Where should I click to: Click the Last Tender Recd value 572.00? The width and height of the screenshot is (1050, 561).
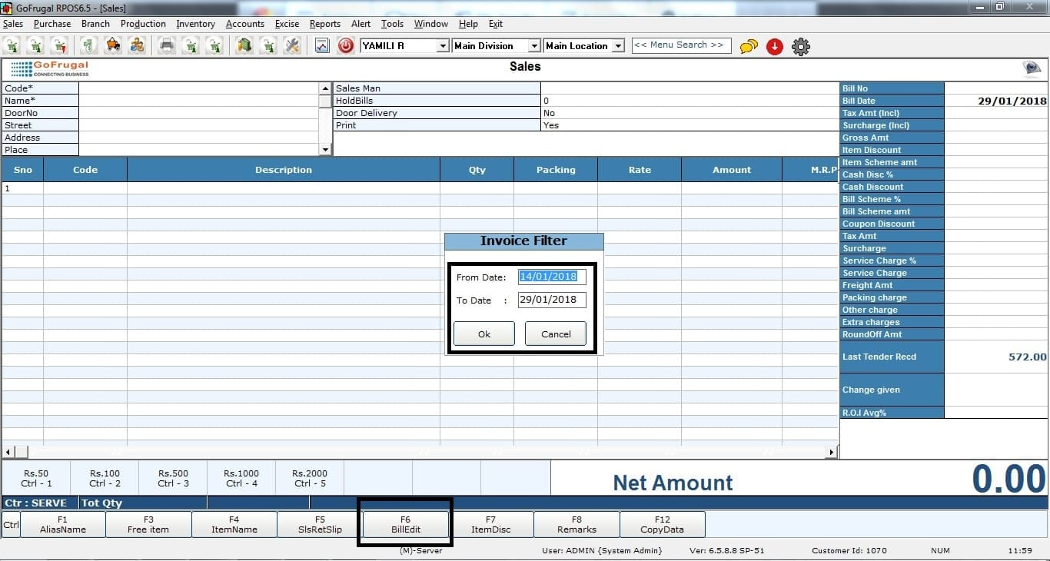click(1027, 357)
